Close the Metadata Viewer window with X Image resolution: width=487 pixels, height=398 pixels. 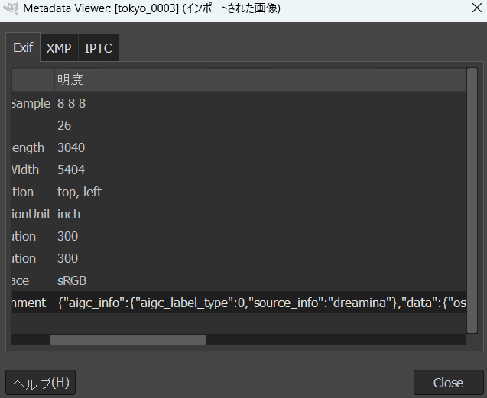pyautogui.click(x=477, y=8)
